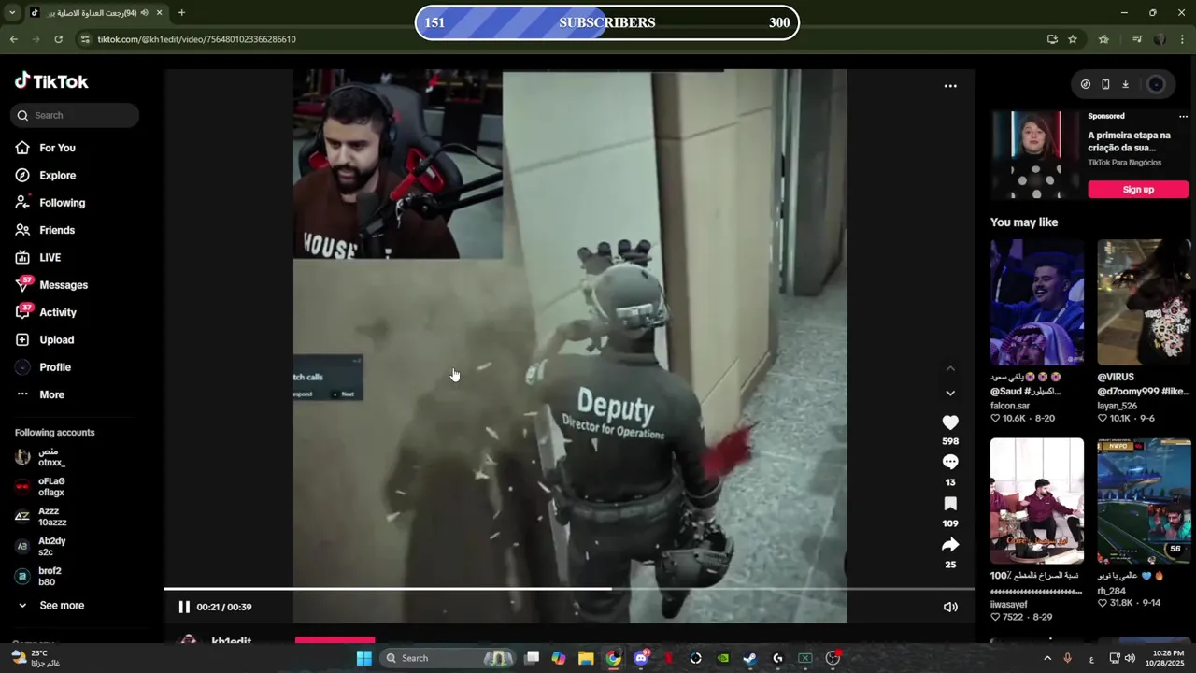This screenshot has height=673, width=1196.
Task: Mute the video volume
Action: pos(950,607)
